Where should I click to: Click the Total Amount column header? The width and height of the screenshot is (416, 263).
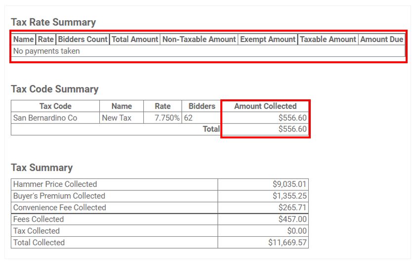(x=135, y=39)
